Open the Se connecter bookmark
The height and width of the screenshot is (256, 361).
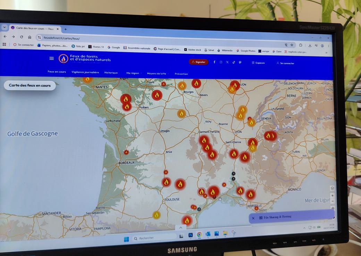[24, 45]
